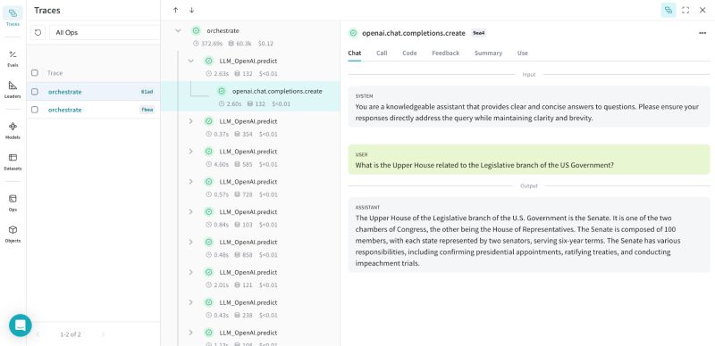Open the Leaders section in sidebar
The width and height of the screenshot is (715, 346).
pyautogui.click(x=13, y=89)
